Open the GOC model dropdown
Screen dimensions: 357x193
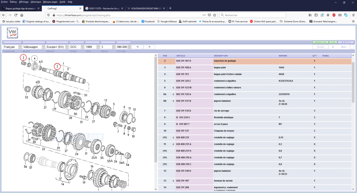point(77,47)
